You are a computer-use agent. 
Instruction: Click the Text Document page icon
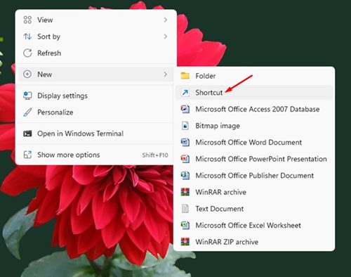(x=185, y=209)
